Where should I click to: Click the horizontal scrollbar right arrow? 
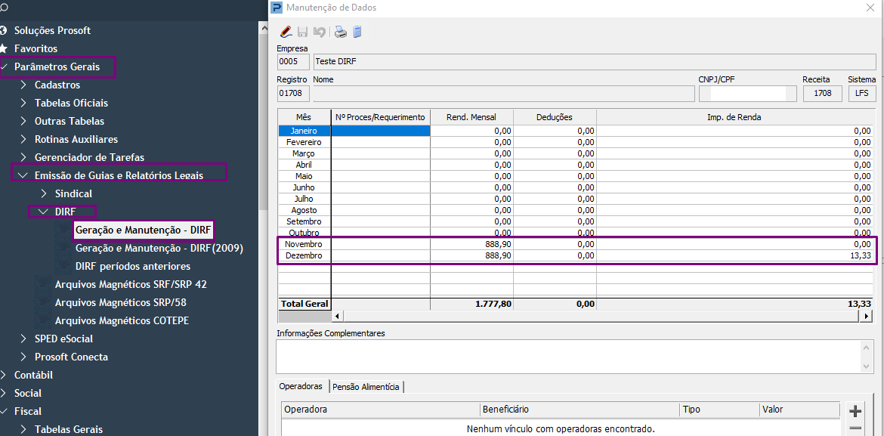[x=866, y=317]
